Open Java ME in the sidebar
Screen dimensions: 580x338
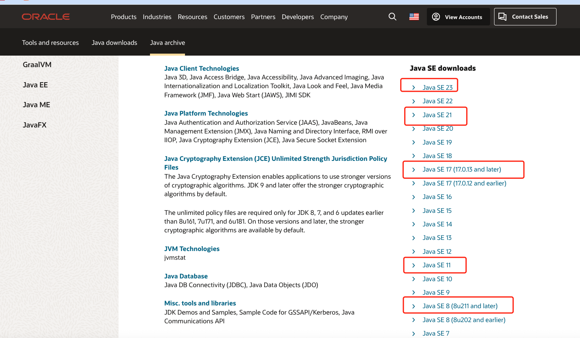point(37,105)
